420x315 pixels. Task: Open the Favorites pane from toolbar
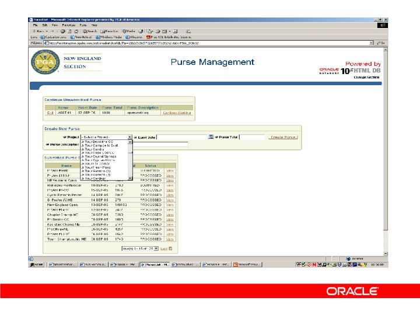pos(110,32)
